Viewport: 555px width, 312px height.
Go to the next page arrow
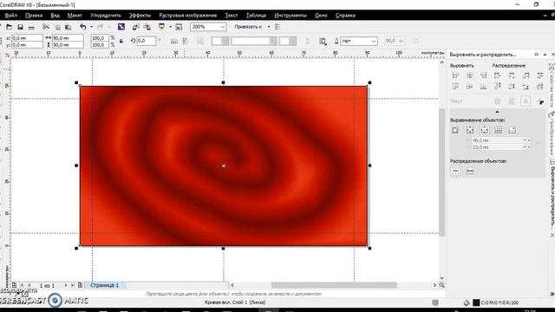pos(66,285)
